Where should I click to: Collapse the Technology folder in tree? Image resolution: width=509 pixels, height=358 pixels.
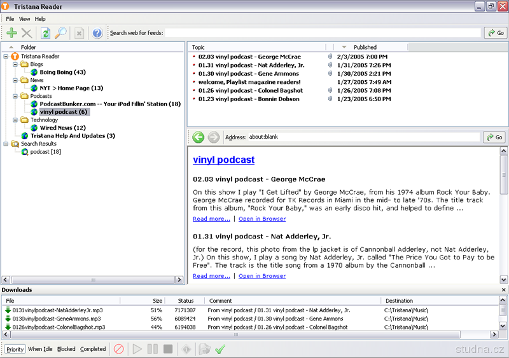(15, 120)
